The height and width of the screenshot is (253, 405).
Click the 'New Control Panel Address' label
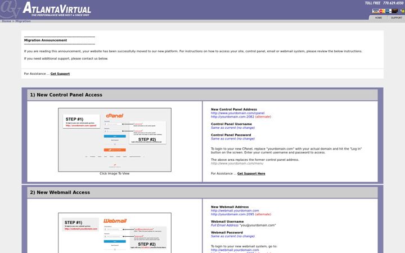(x=234, y=110)
